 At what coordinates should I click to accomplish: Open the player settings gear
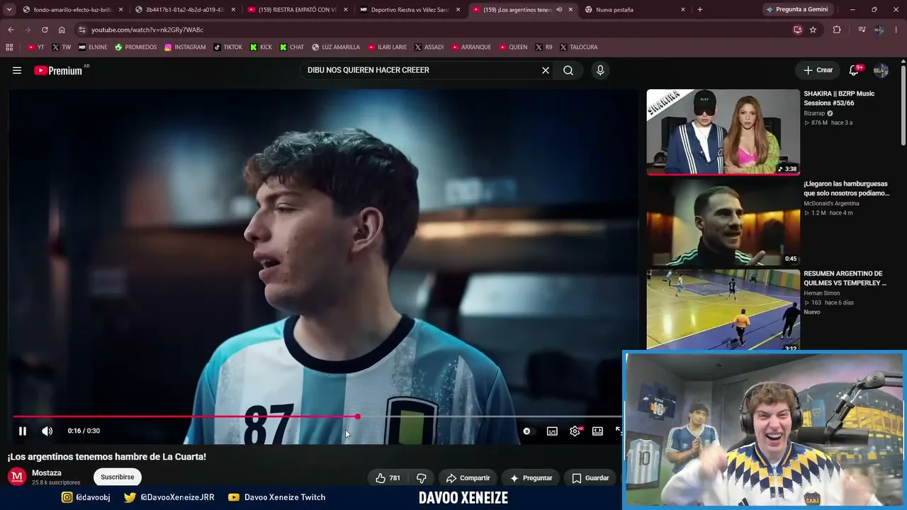(575, 431)
